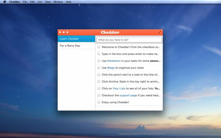Click the #tags link
Image resolution: width=221 pixels, height=138 pixels.
pyautogui.click(x=111, y=68)
